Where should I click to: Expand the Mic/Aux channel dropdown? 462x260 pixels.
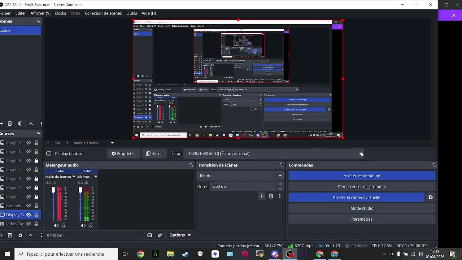pyautogui.click(x=96, y=177)
